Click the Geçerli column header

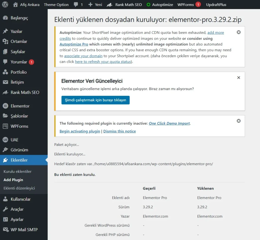click(x=149, y=188)
